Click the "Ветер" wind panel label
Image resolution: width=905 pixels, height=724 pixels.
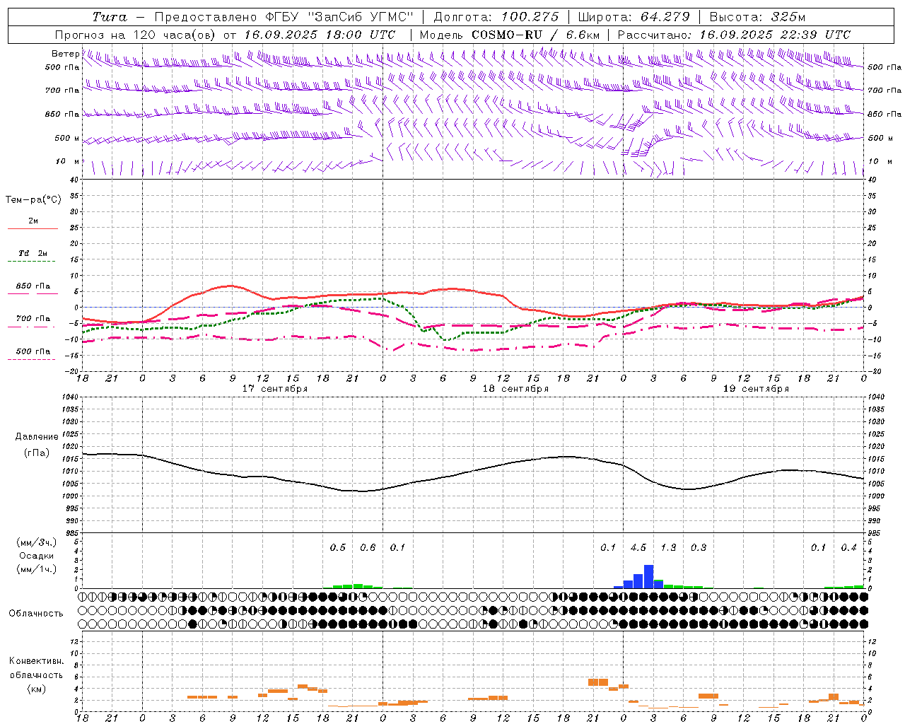pos(65,54)
